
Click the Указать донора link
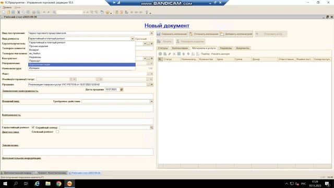click(220, 54)
